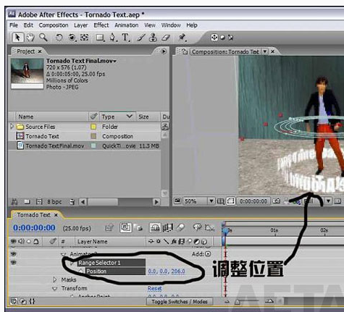Toggle Hide Shy Layers switch

click(x=155, y=227)
